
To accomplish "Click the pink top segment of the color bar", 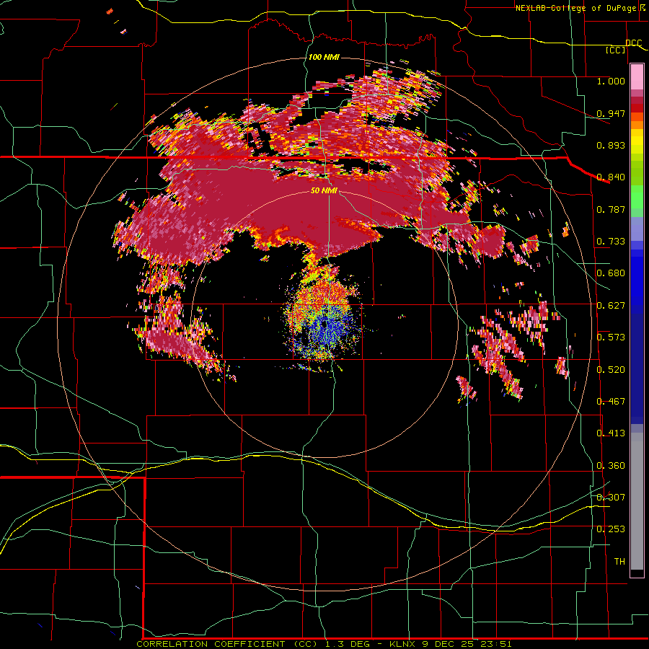I will coord(637,76).
